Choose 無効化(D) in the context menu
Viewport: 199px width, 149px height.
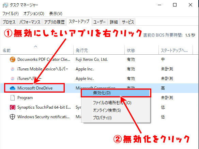(x=116, y=93)
